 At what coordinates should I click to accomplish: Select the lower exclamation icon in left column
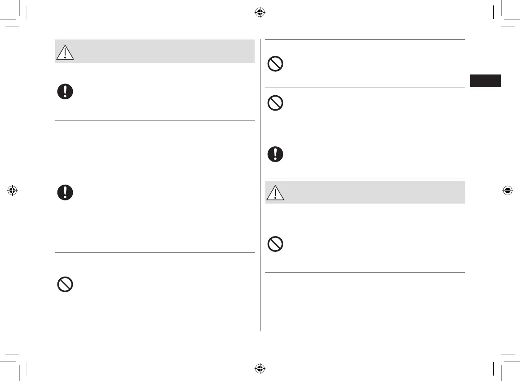[65, 193]
